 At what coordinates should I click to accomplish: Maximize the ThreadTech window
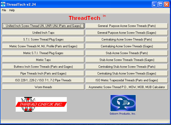click(161, 4)
